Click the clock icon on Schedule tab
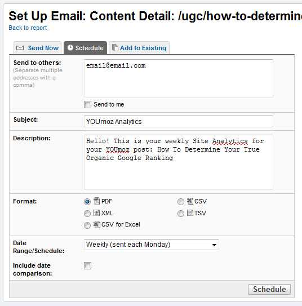This screenshot has width=302, height=306. [70, 47]
